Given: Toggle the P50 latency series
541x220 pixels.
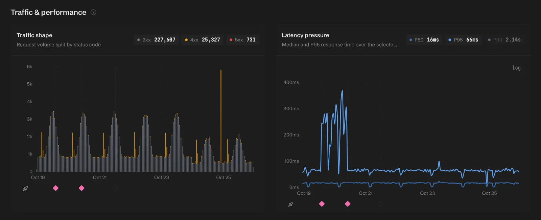Looking at the screenshot, I should click(424, 40).
